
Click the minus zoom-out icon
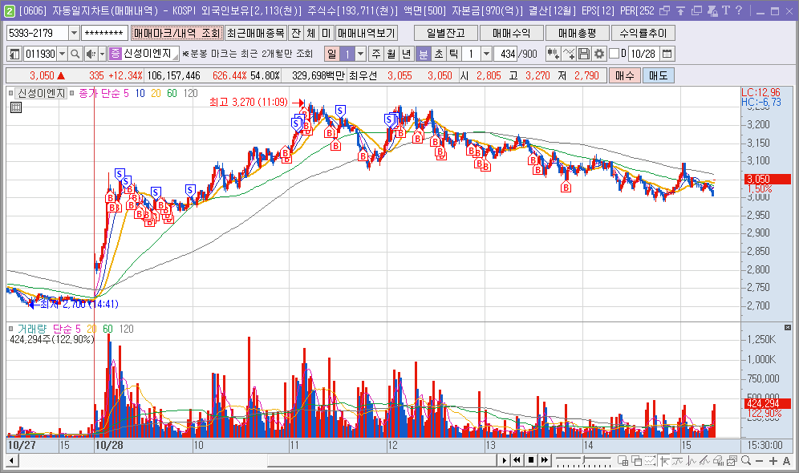coord(759,461)
